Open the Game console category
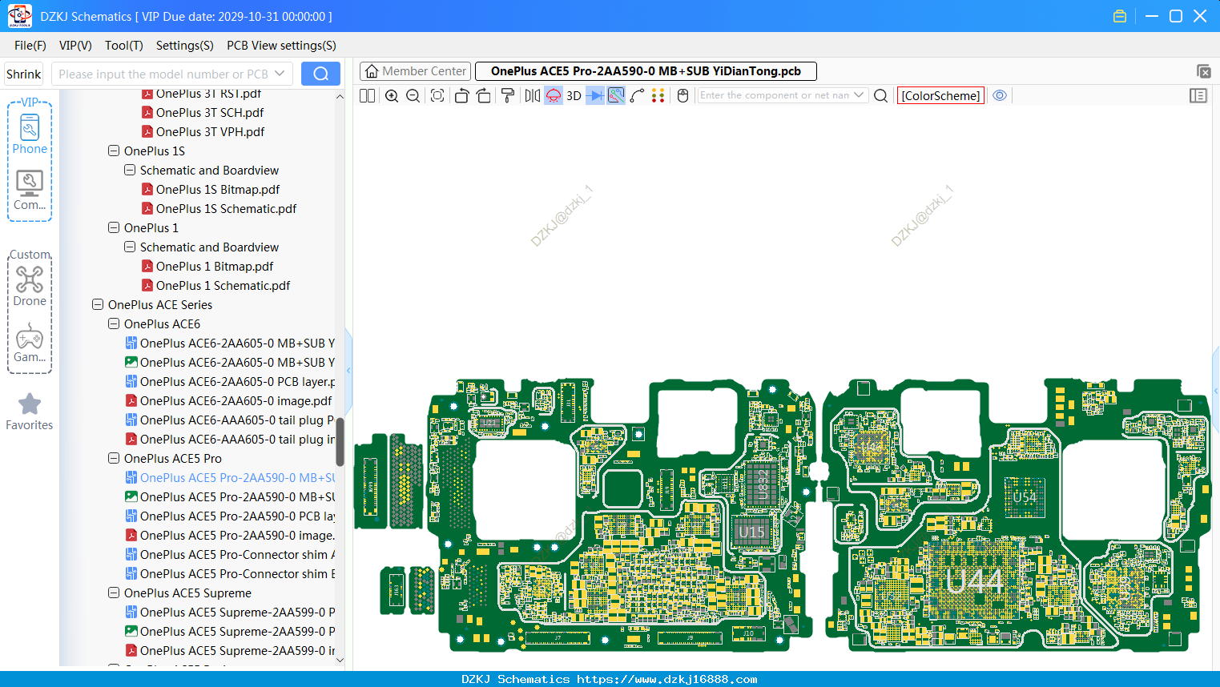1220x687 pixels. [30, 343]
